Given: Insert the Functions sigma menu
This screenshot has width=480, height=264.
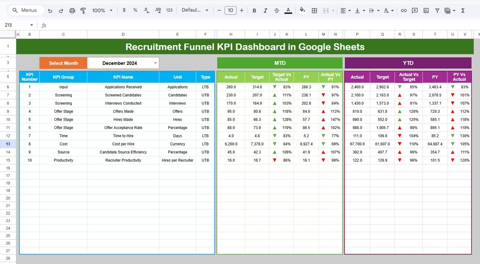Looking at the screenshot, I should [x=463, y=10].
